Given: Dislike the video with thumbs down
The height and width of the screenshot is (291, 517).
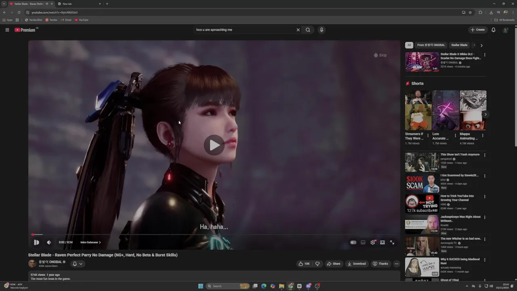Looking at the screenshot, I should 317,264.
